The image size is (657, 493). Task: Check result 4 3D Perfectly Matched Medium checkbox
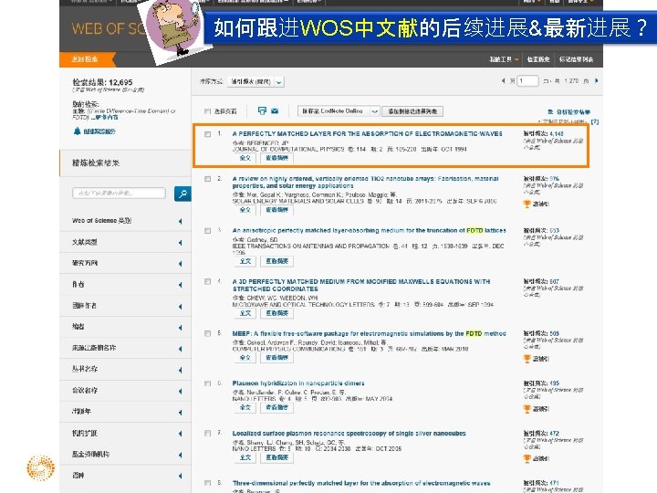[207, 282]
